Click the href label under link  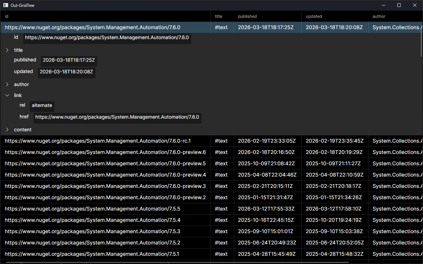(x=24, y=117)
